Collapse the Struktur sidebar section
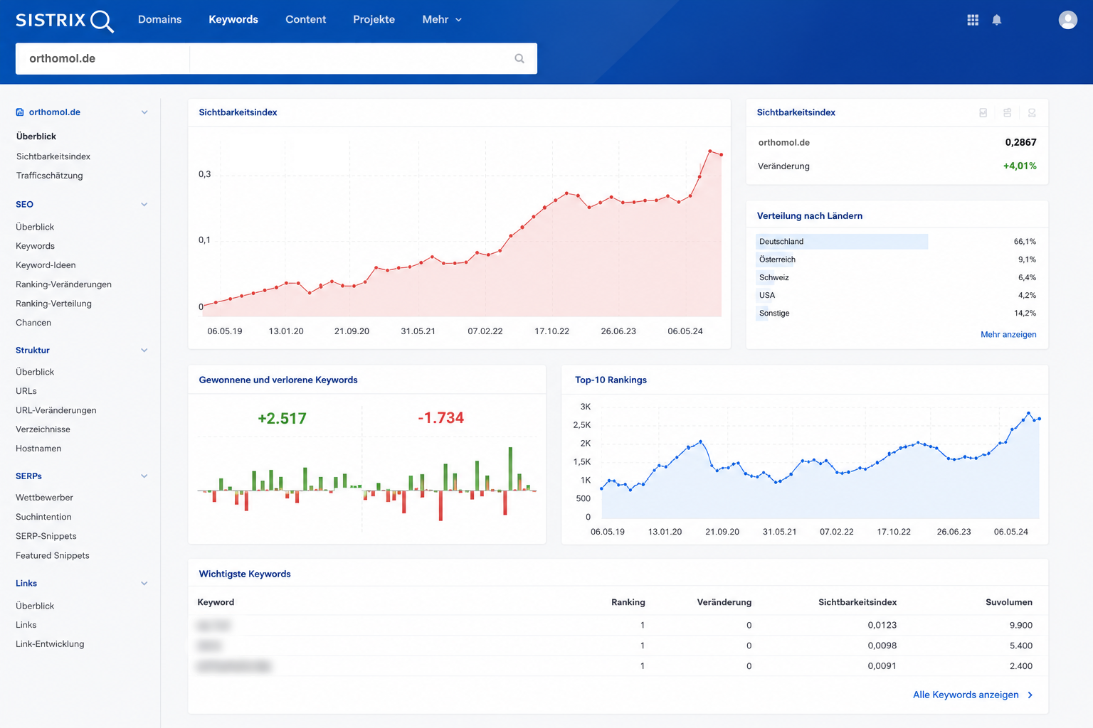This screenshot has height=728, width=1093. pyautogui.click(x=144, y=350)
